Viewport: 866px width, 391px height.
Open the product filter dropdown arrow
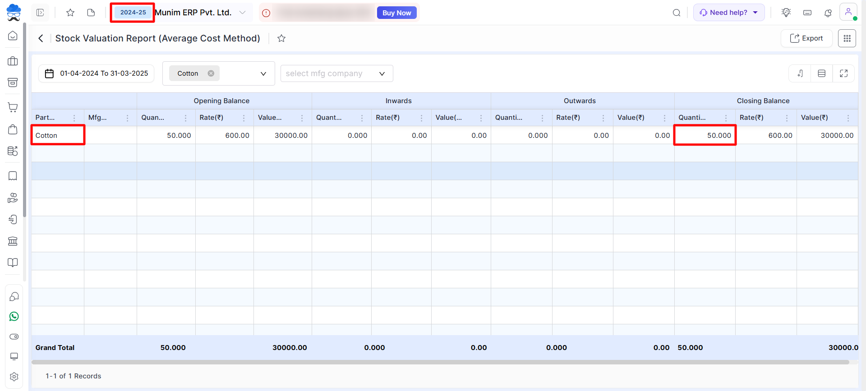point(263,74)
